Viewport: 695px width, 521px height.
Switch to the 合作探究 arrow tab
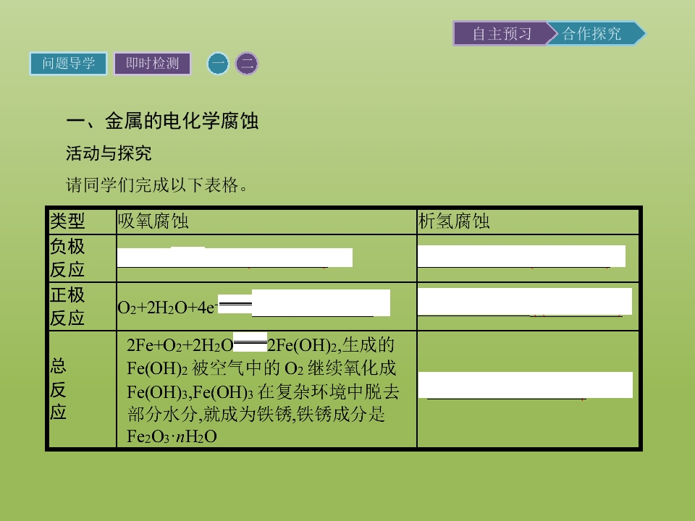[x=596, y=33]
